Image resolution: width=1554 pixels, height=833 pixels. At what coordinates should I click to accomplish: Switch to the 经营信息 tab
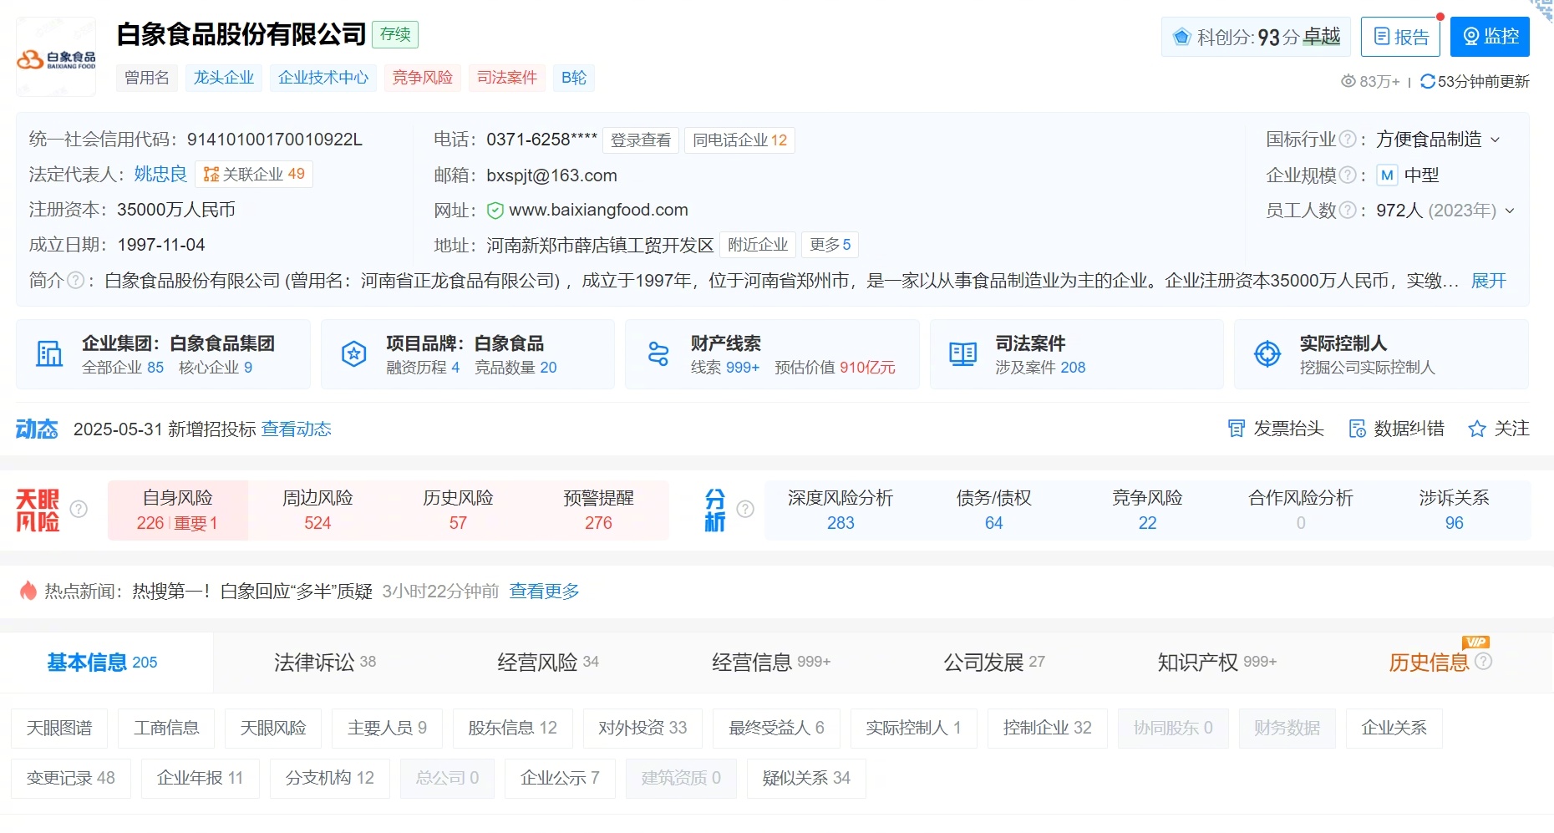click(771, 662)
